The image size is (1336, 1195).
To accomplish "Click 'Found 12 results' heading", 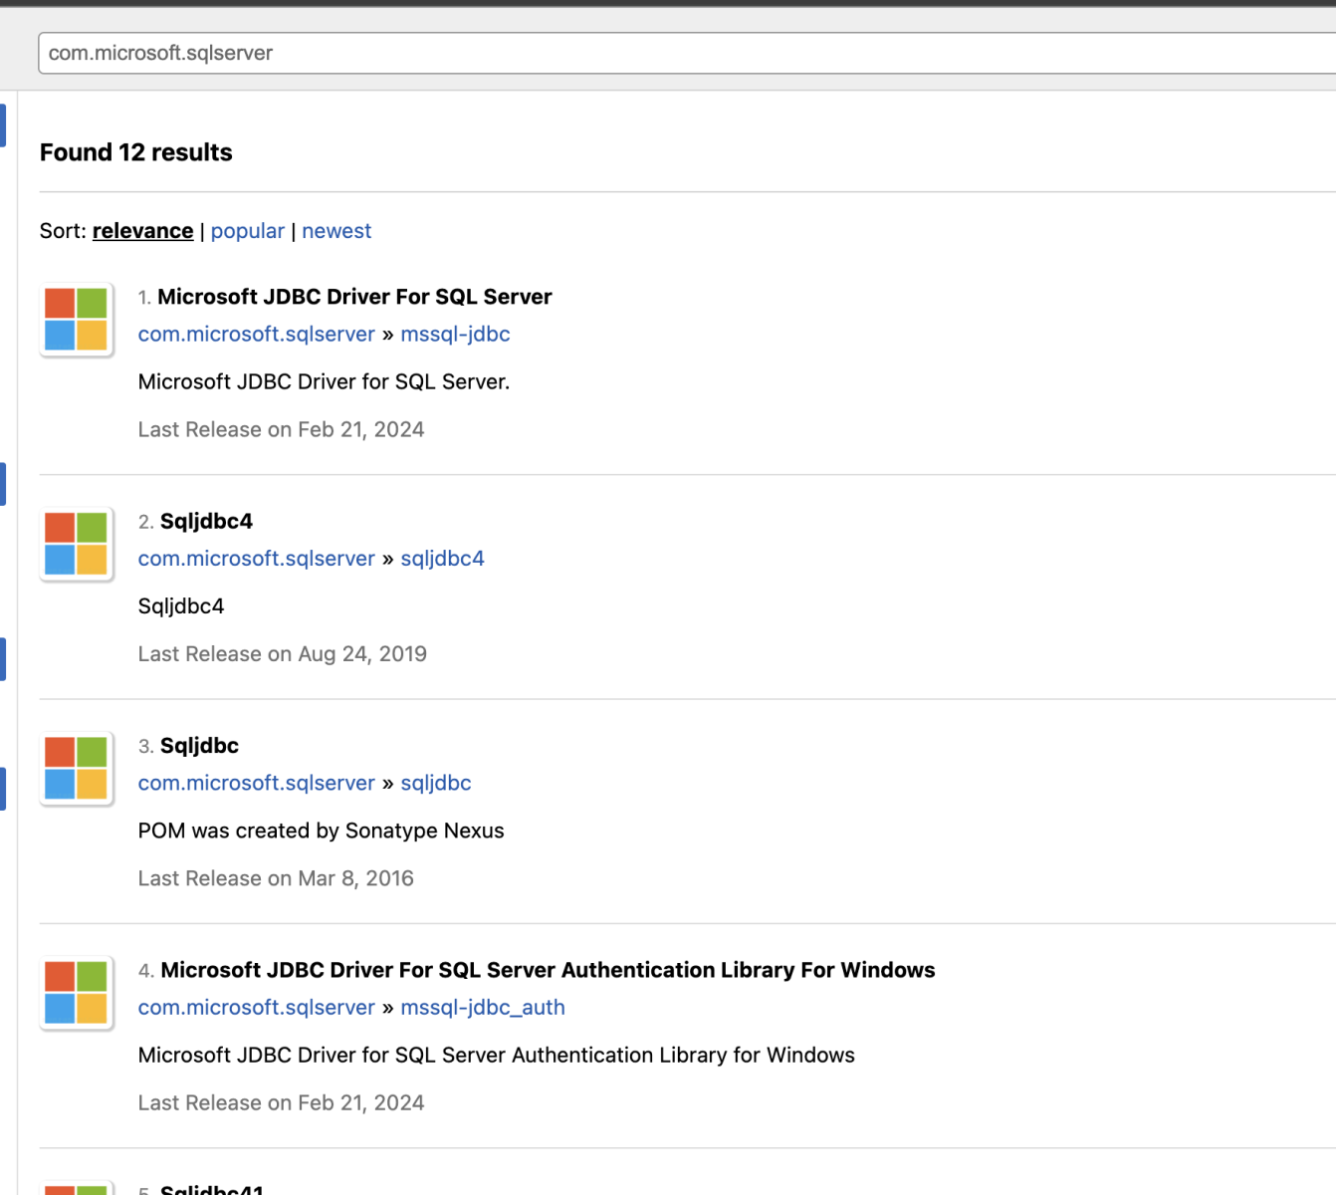I will pos(136,152).
